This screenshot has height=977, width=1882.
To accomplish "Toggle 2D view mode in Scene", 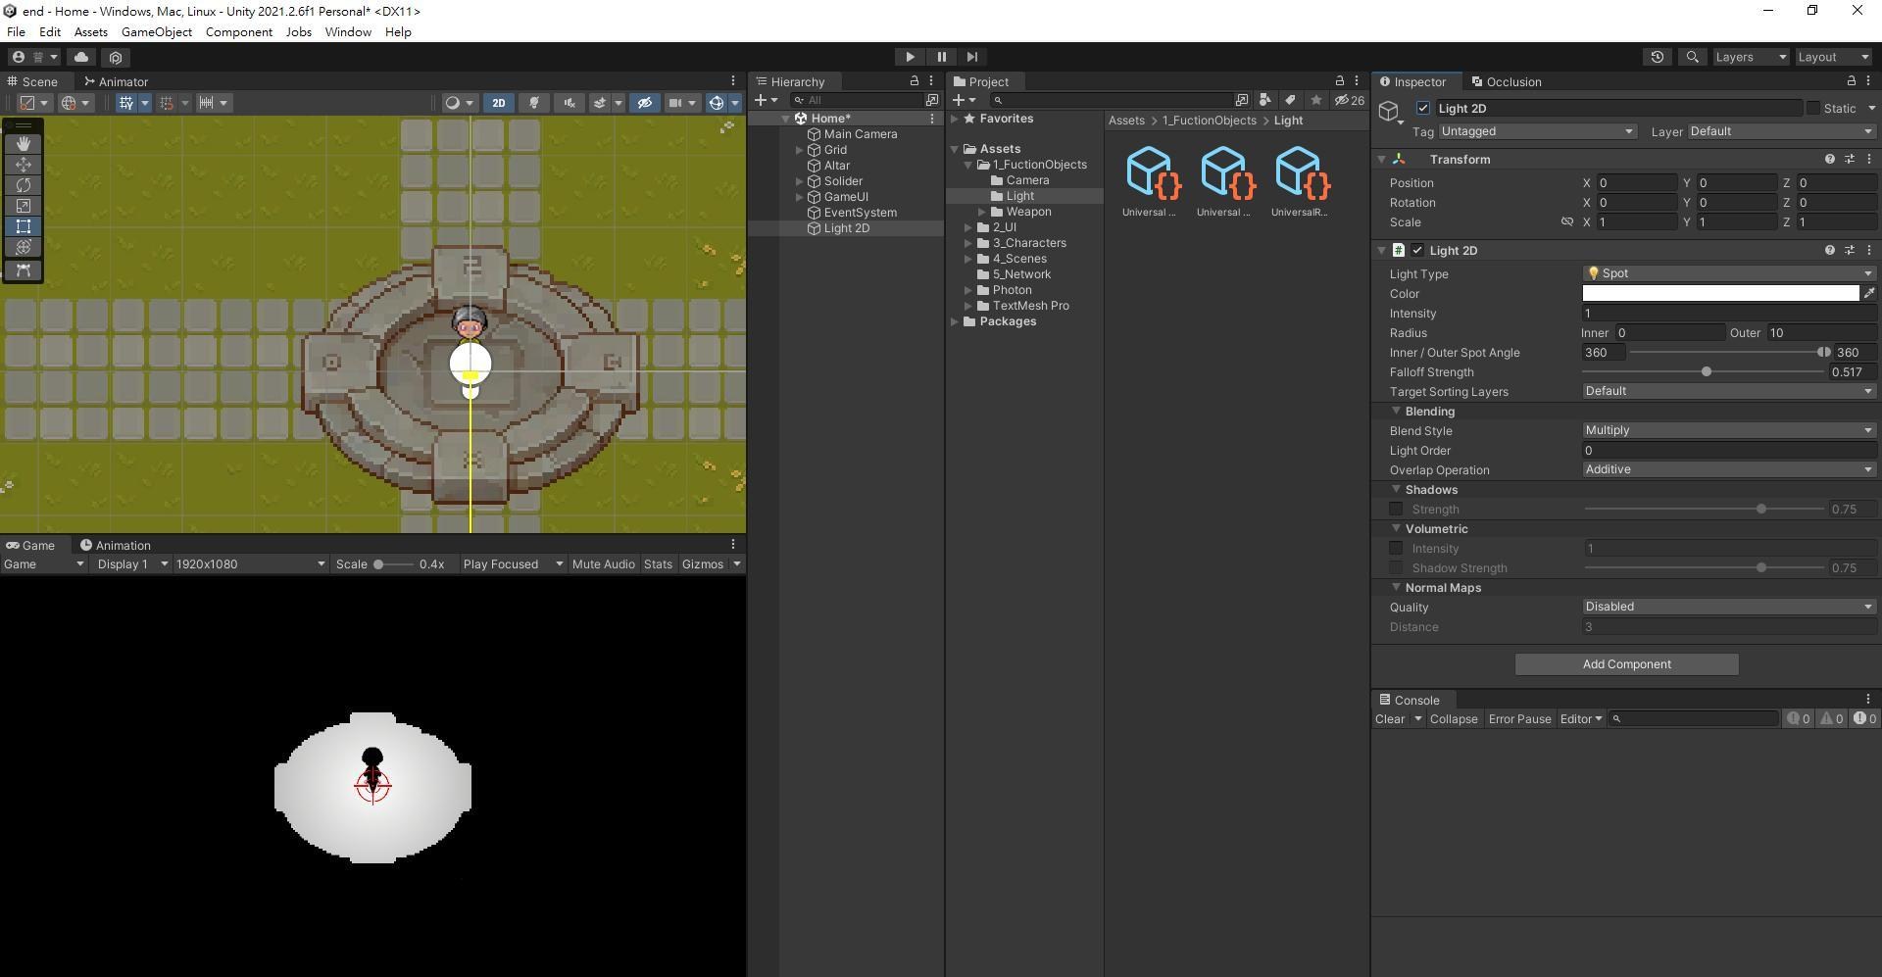I will click(498, 103).
